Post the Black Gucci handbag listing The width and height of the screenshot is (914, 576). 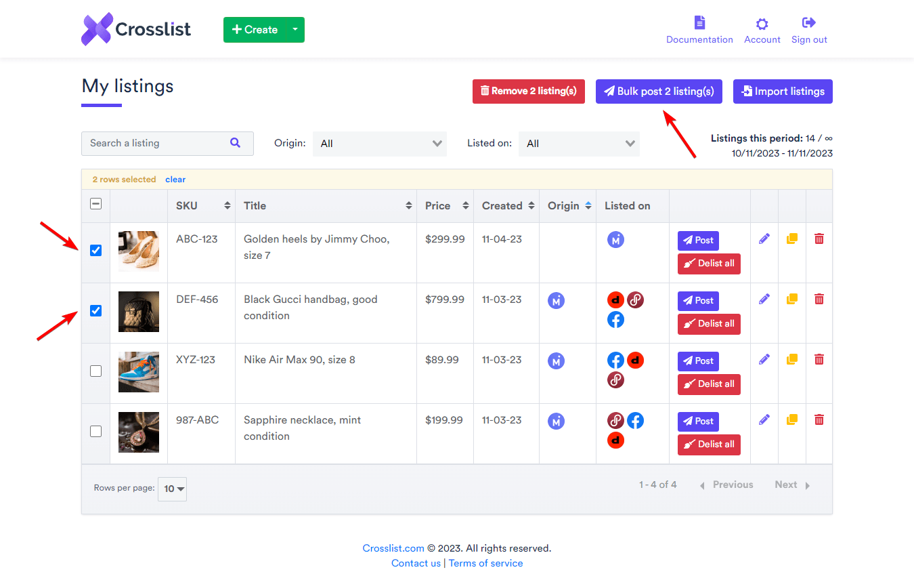pos(698,301)
